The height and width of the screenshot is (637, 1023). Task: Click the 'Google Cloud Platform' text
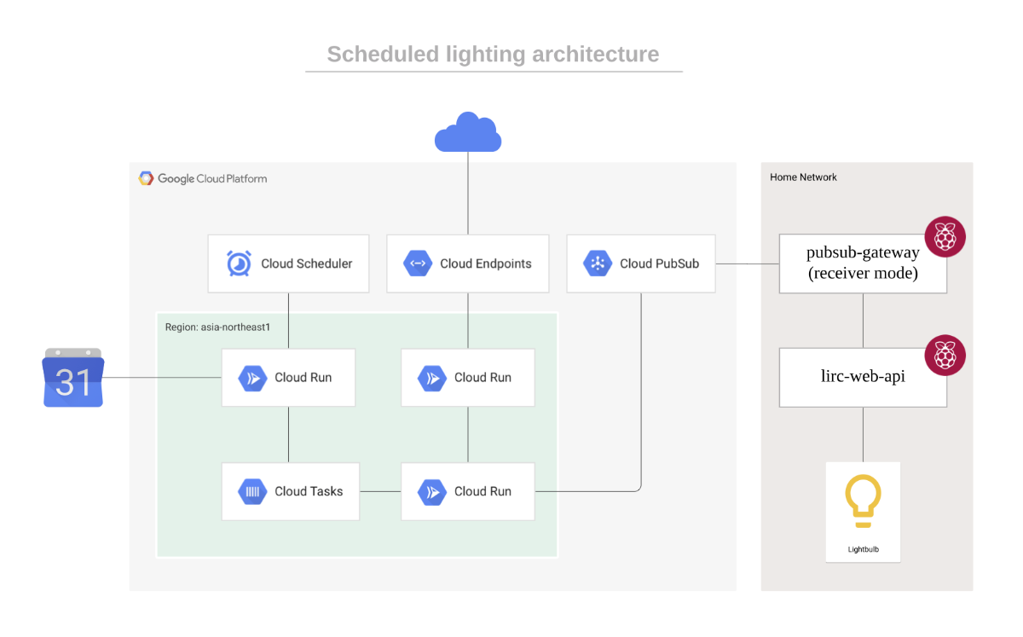coord(212,178)
